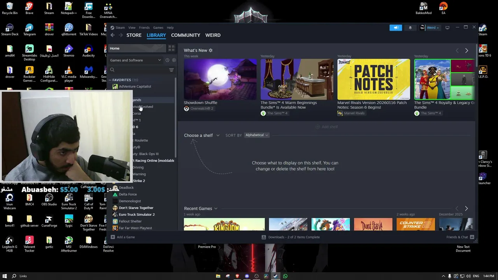Launch Brave from desktop icons
This screenshot has width=498, height=280.
(x=29, y=8)
